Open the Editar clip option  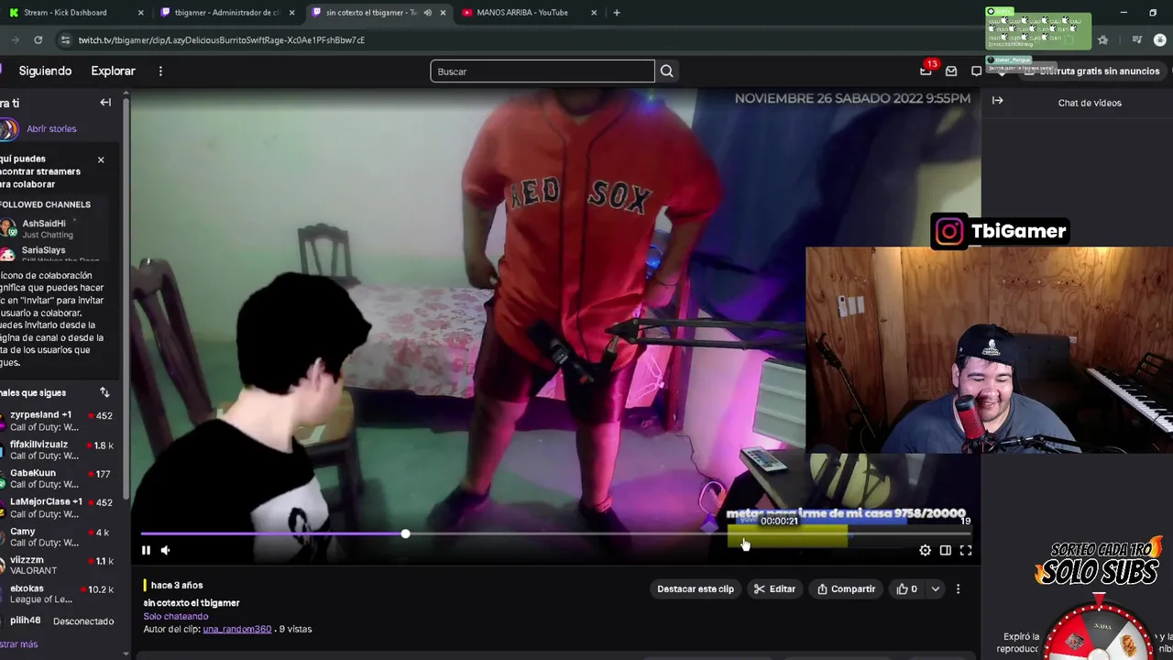[774, 588]
